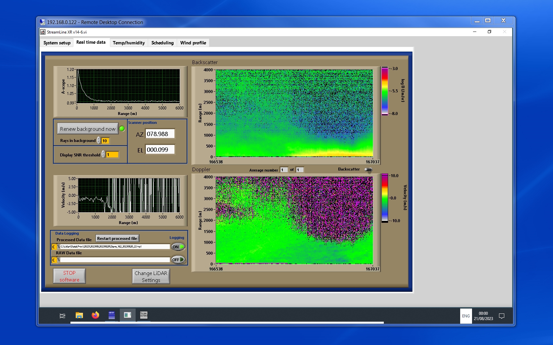The width and height of the screenshot is (553, 345).
Task: Launch Firefox from the taskbar
Action: pos(95,315)
